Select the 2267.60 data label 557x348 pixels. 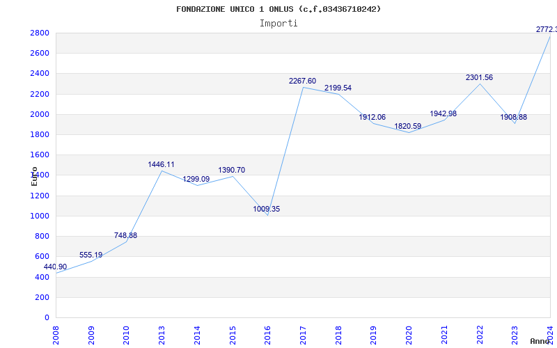pos(302,81)
